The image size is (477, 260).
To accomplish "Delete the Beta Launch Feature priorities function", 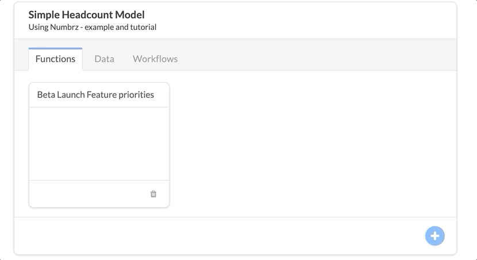I will pos(153,194).
